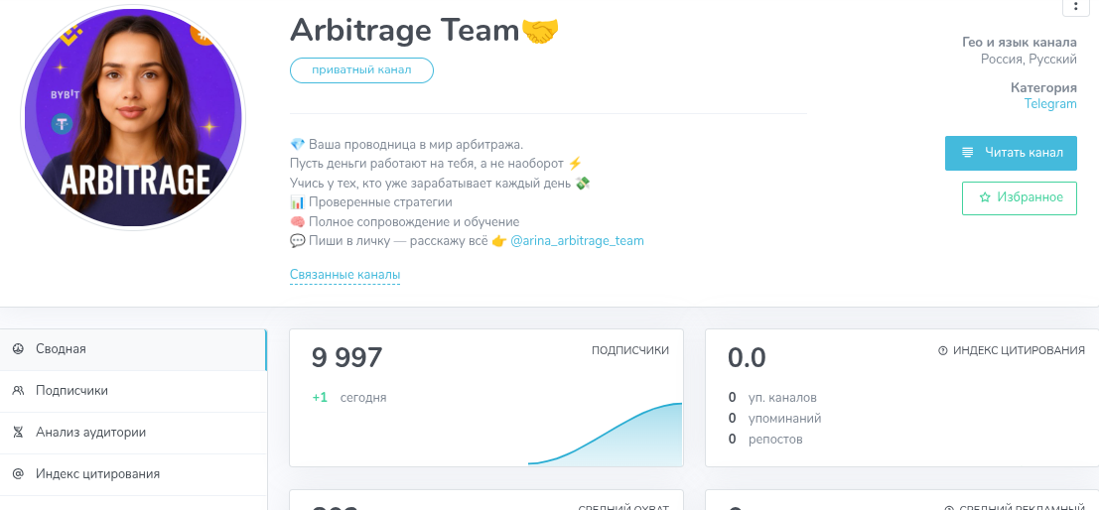1099x510 pixels.
Task: Click the subscribers count 9 997
Action: pos(346,358)
